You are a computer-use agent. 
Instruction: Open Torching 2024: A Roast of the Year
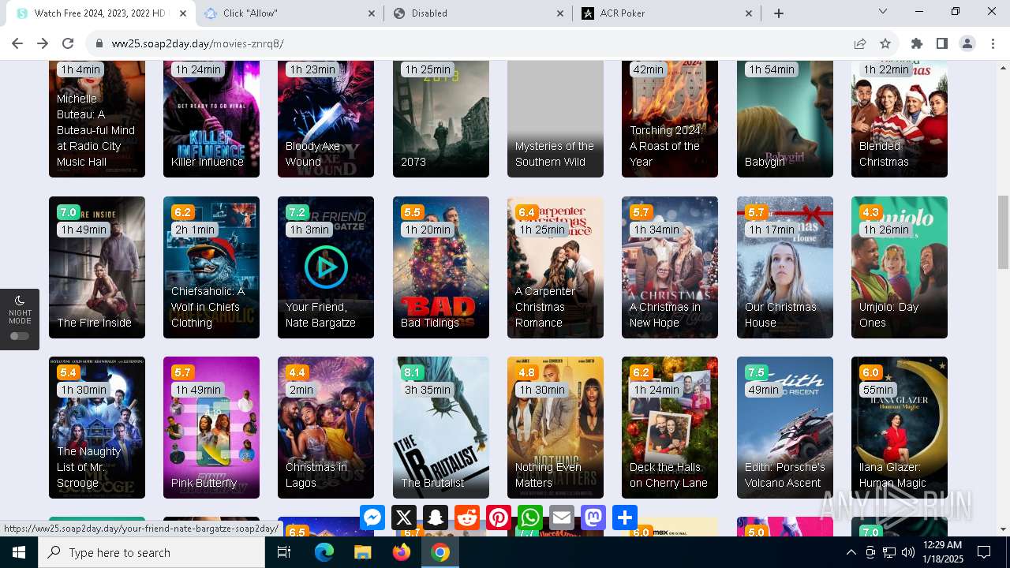click(x=670, y=119)
